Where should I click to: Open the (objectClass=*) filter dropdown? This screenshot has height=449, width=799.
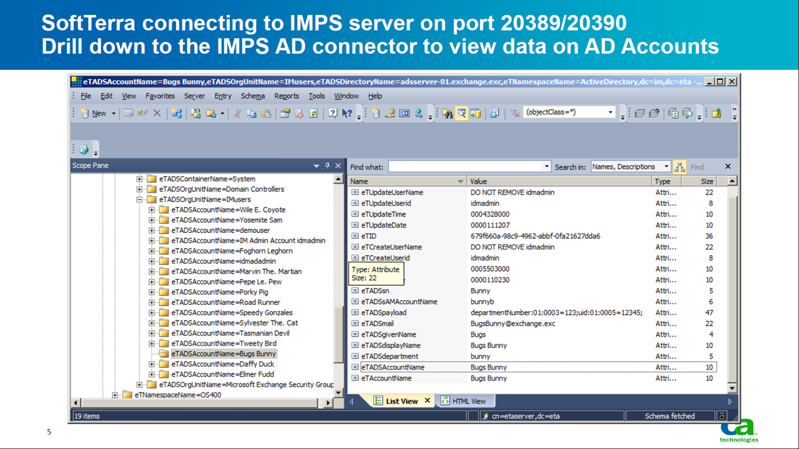point(610,112)
